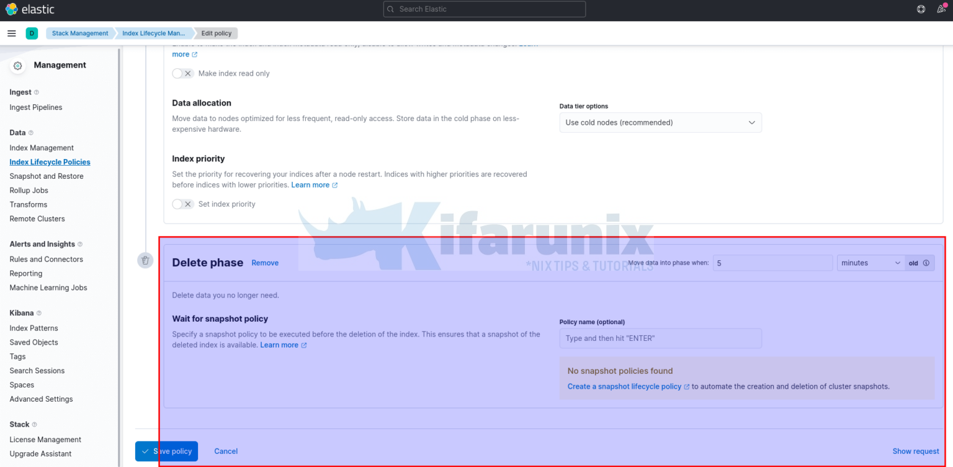Click Show request link
Viewport: 953px width, 467px height.
(x=916, y=451)
